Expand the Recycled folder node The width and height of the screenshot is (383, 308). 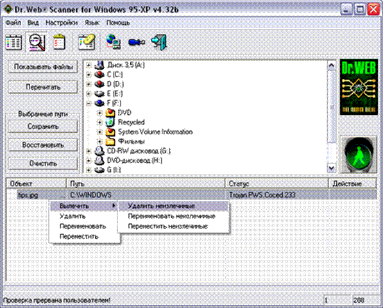(99, 123)
